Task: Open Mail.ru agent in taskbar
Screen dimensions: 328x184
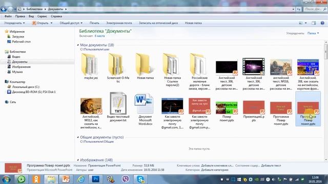Action: click(x=21, y=179)
